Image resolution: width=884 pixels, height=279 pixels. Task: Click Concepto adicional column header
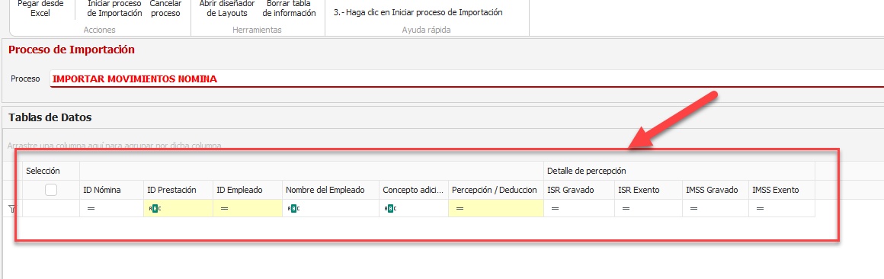(x=414, y=190)
